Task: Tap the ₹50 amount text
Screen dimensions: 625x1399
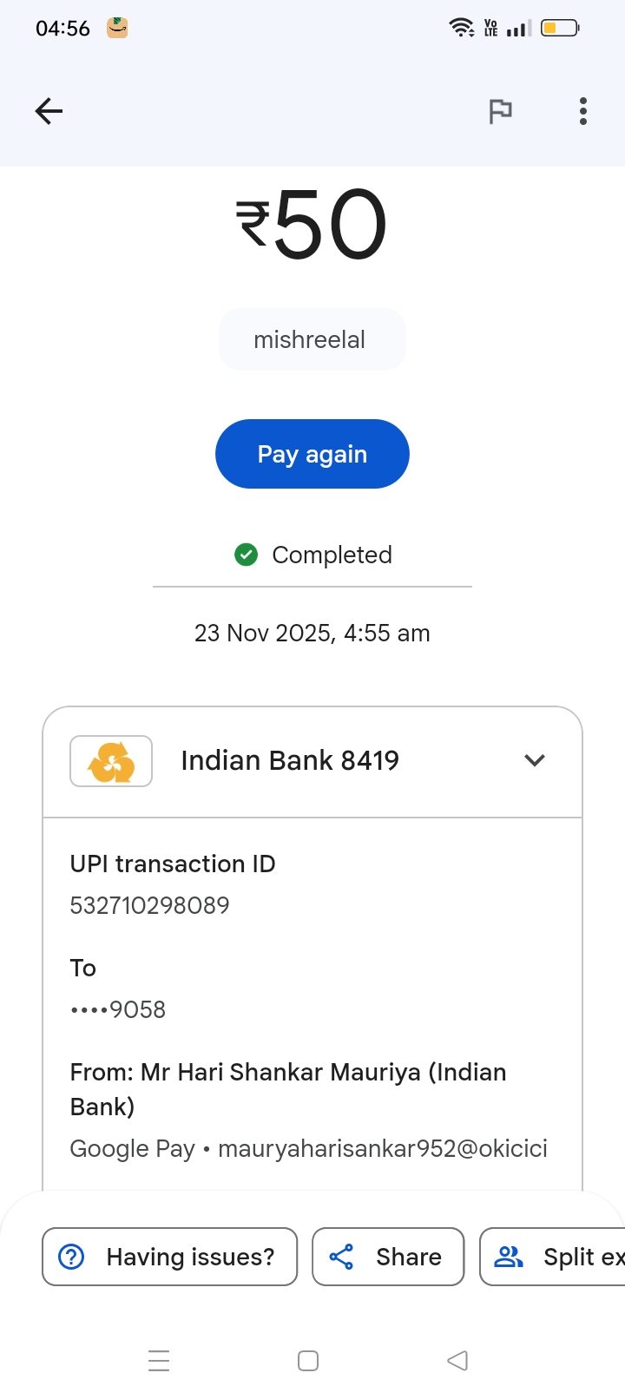Action: pyautogui.click(x=312, y=226)
